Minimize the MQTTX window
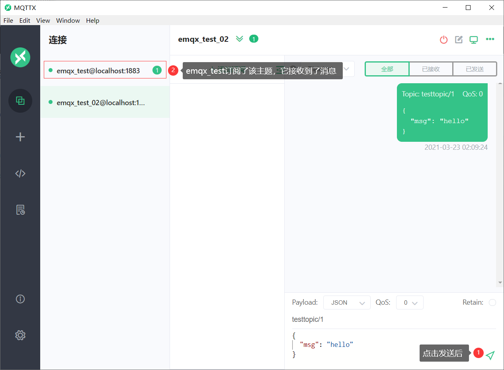The height and width of the screenshot is (370, 504). point(445,8)
